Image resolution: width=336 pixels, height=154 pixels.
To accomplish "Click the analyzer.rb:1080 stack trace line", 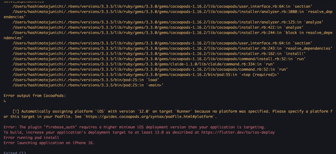I will coord(168,14).
